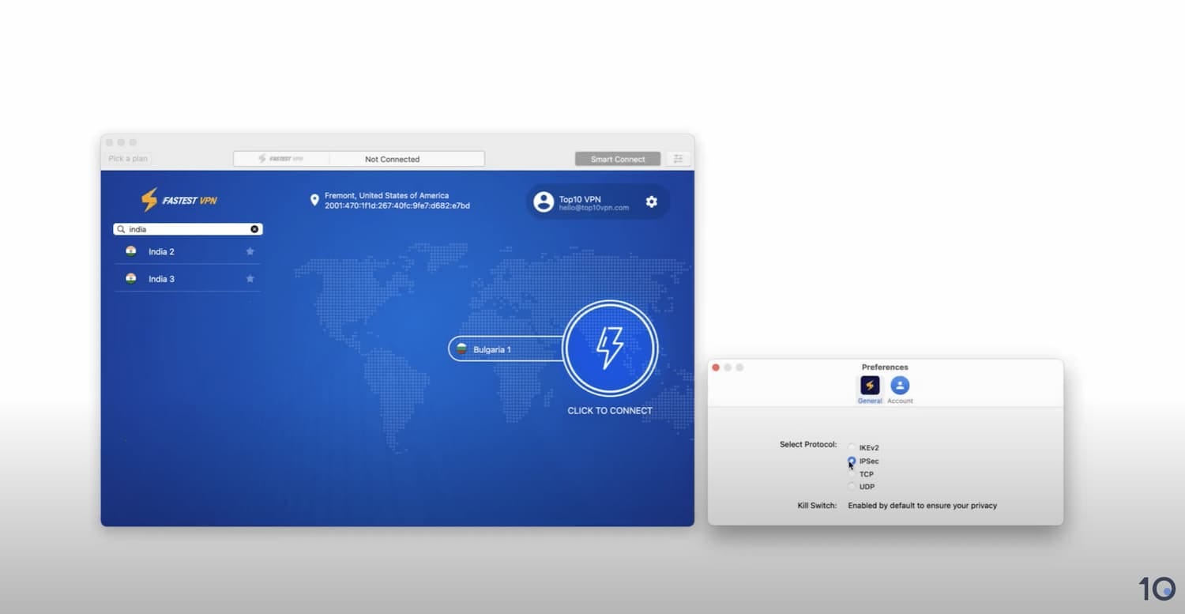Click the Top10 VPN account name
Viewport: 1185px width, 614px height.
click(581, 199)
